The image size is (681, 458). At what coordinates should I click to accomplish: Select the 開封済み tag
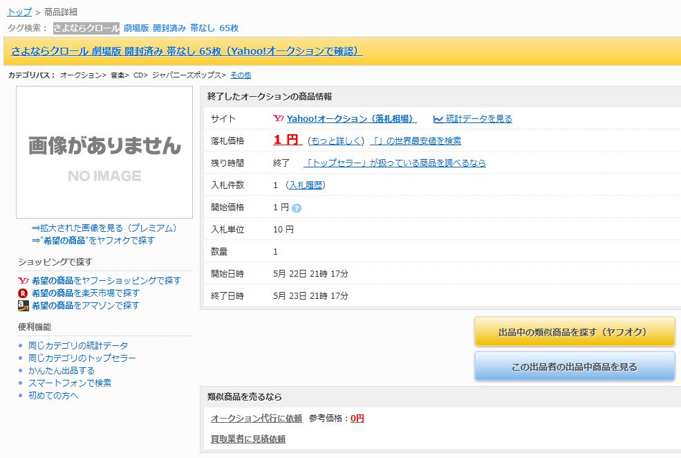[x=169, y=28]
